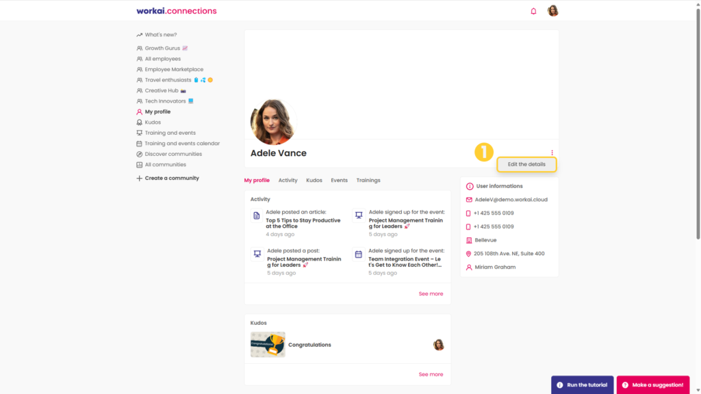Click See more in Kudos section
The width and height of the screenshot is (701, 394).
coord(431,374)
